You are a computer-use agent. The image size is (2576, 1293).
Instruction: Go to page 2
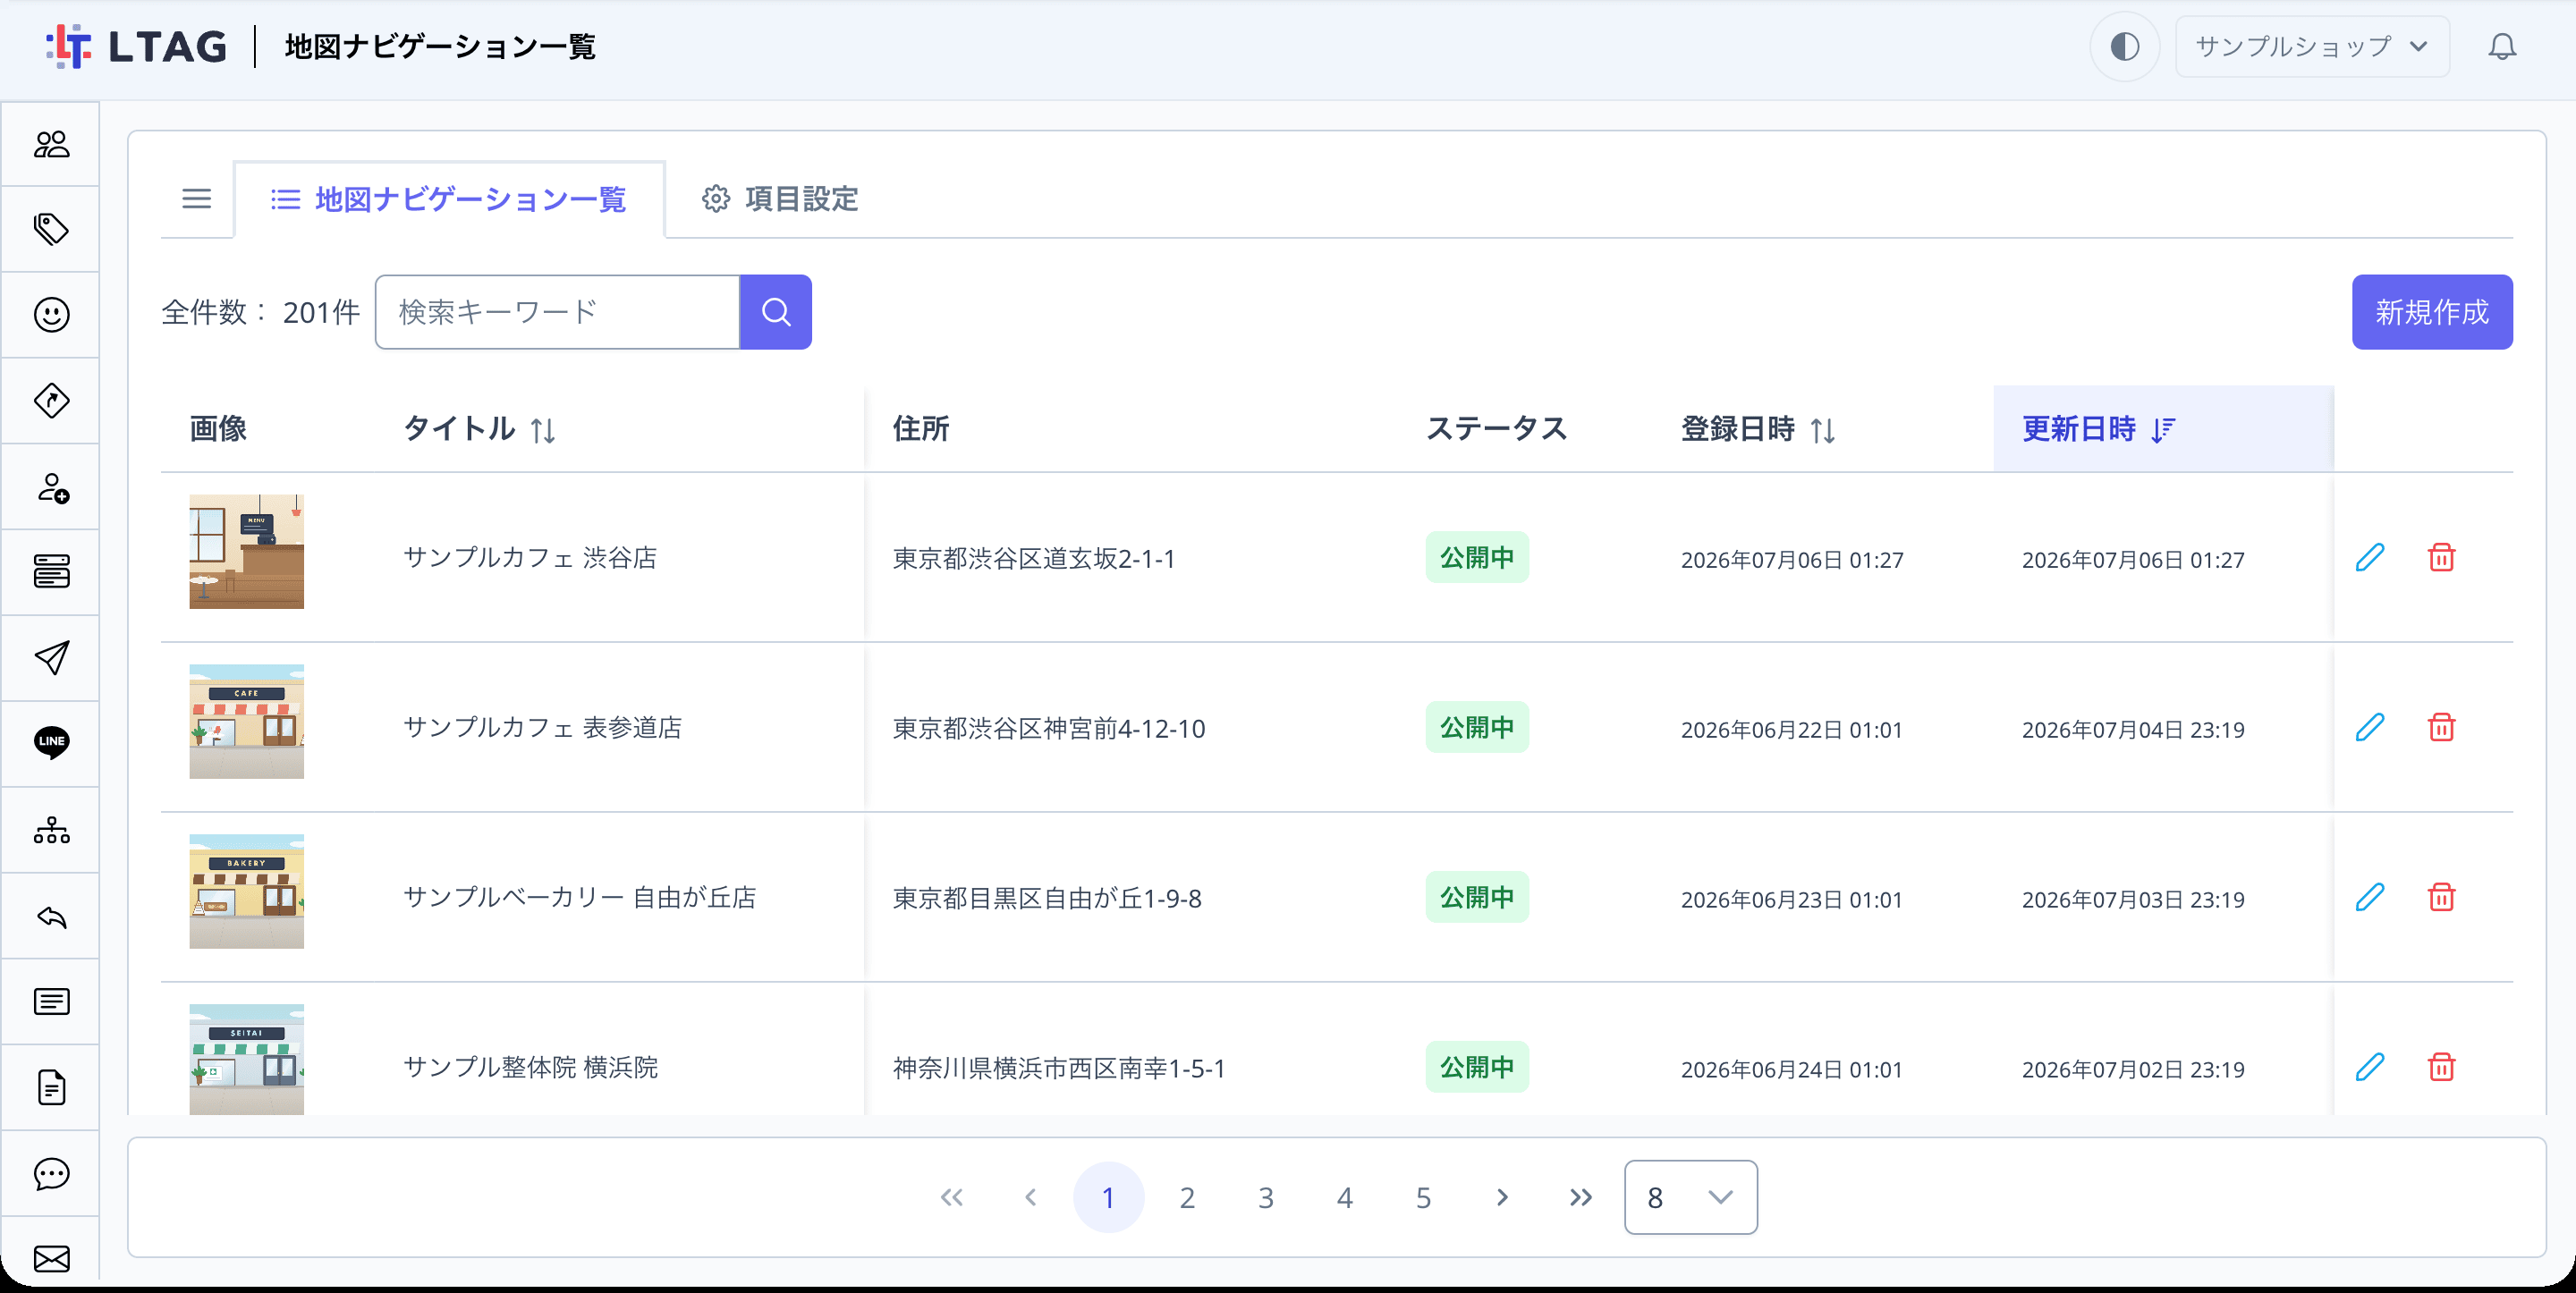(x=1187, y=1197)
